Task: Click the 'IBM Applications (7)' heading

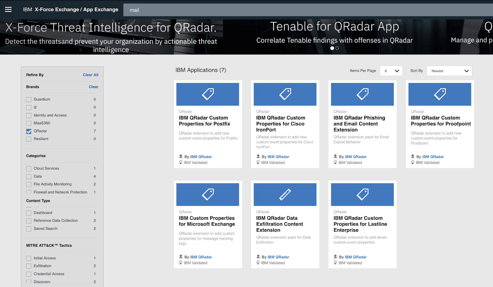Action: (x=201, y=70)
